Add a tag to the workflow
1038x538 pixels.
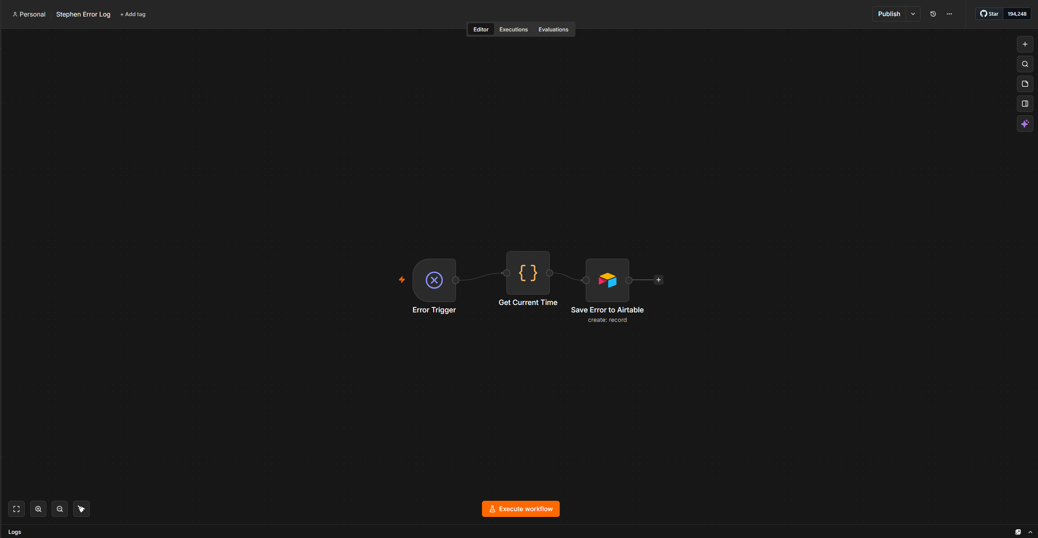click(133, 14)
